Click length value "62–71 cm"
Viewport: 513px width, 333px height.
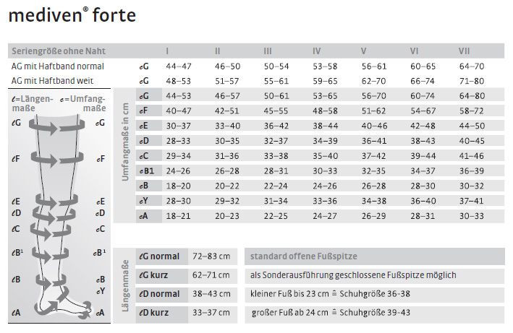(211, 275)
